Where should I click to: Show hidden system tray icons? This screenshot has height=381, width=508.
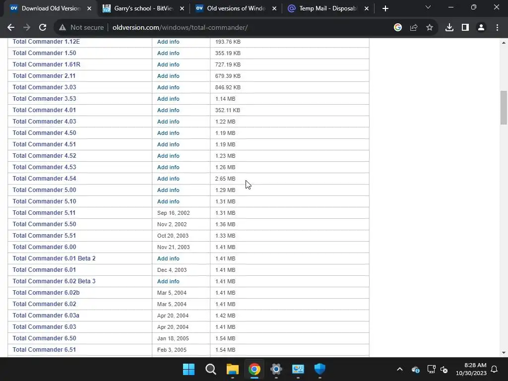click(x=400, y=369)
